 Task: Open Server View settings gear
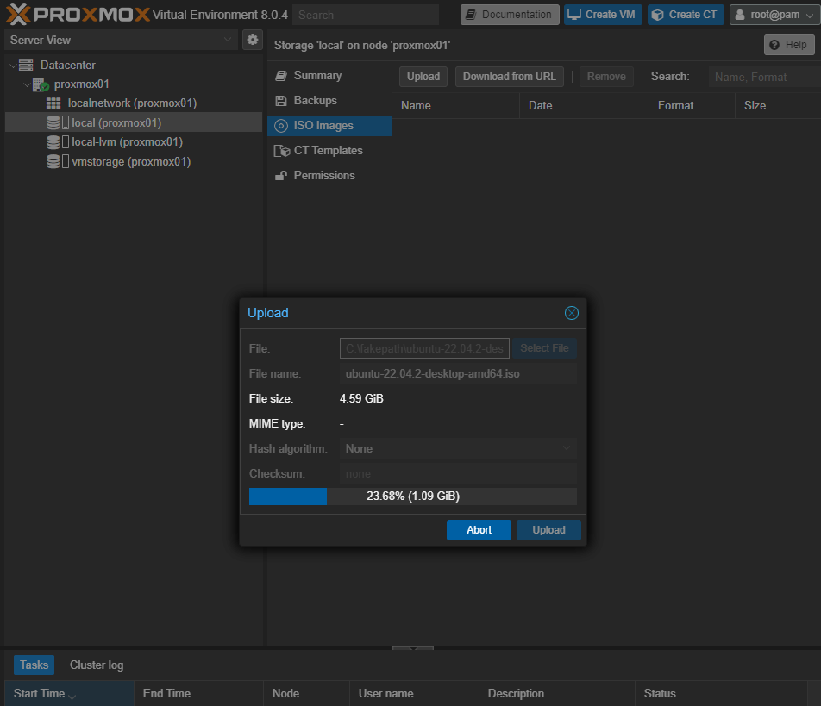click(252, 40)
